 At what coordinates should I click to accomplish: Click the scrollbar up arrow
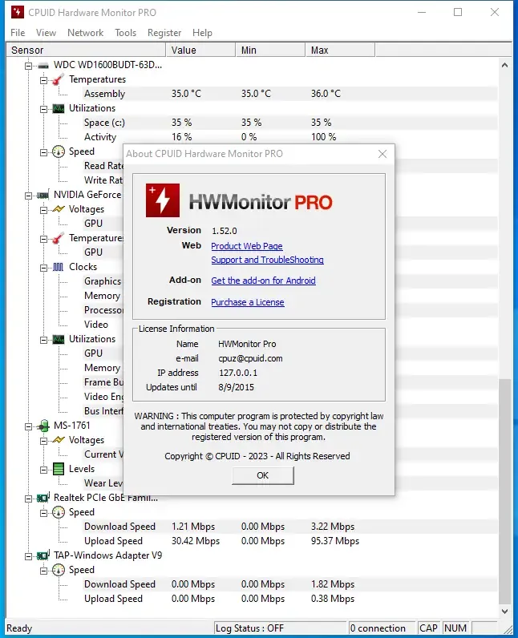(504, 65)
